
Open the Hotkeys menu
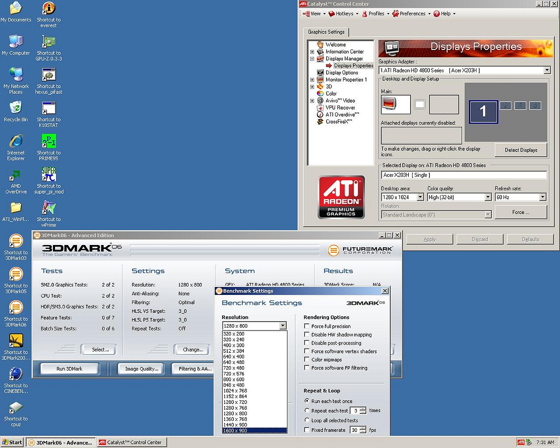[x=343, y=14]
